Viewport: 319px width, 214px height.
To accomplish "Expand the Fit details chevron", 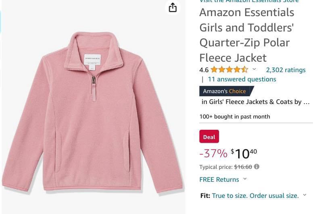I will pyautogui.click(x=304, y=195).
